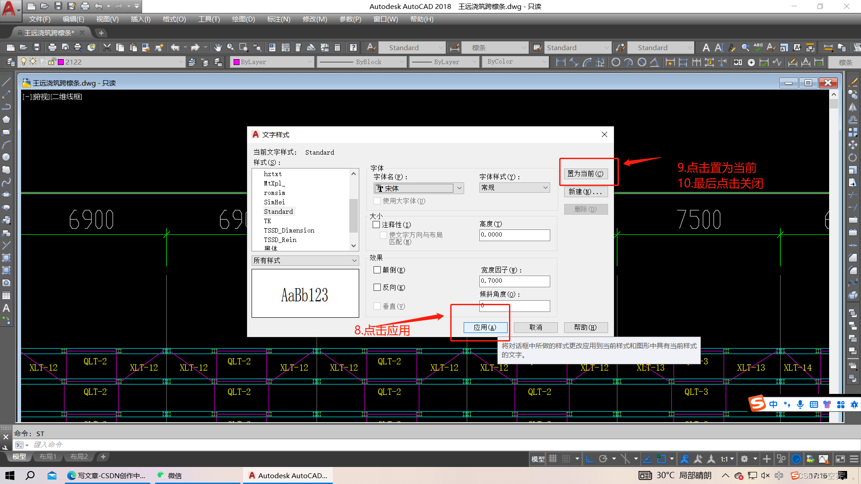Viewport: 861px width, 484px height.
Task: Click the ByLayer magenta color swatch
Action: point(237,62)
